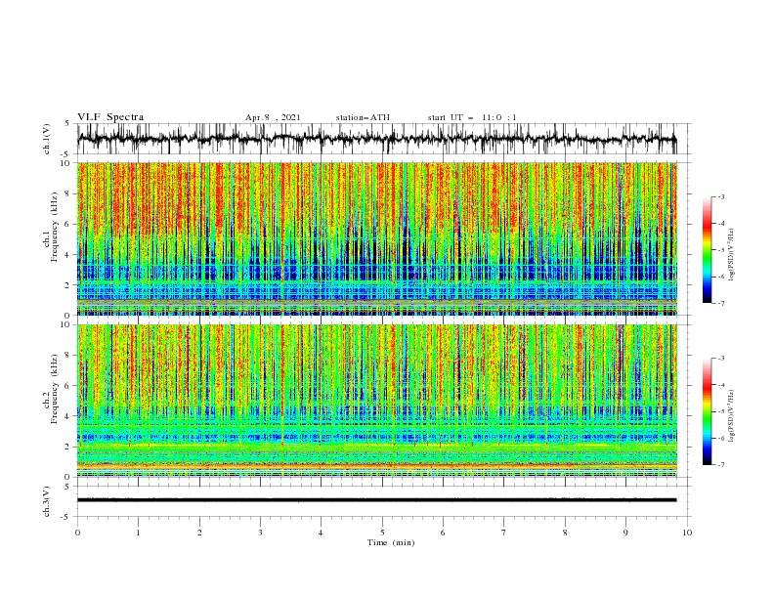Click the "station=ATH" header label
Viewport: 774px width, 598px height.
tap(363, 117)
